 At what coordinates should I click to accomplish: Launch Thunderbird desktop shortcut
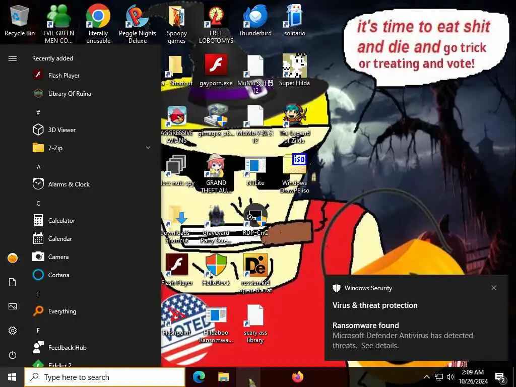coord(255,21)
